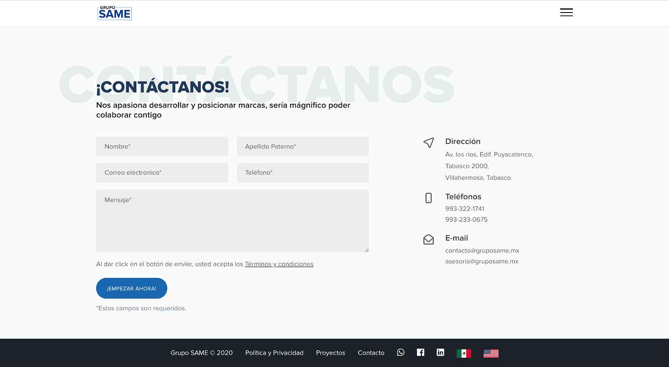Viewport: 669px width, 367px height.
Task: Select phone number 993-322-1741
Action: (x=465, y=209)
